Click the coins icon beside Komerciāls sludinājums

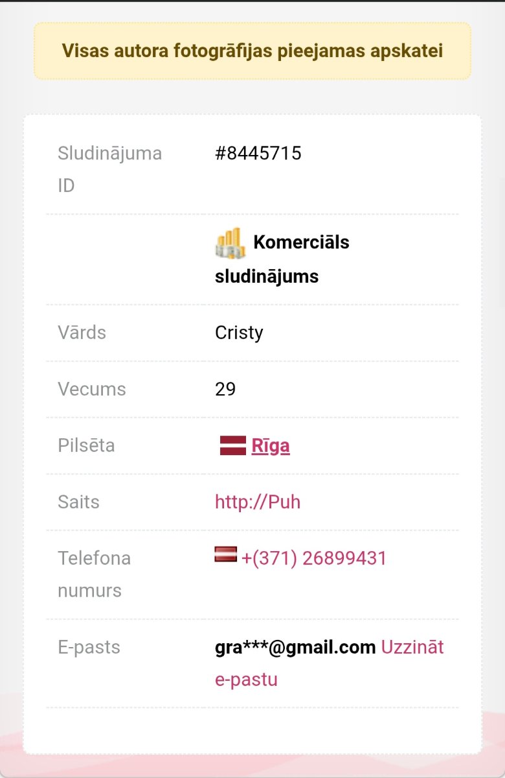click(230, 243)
